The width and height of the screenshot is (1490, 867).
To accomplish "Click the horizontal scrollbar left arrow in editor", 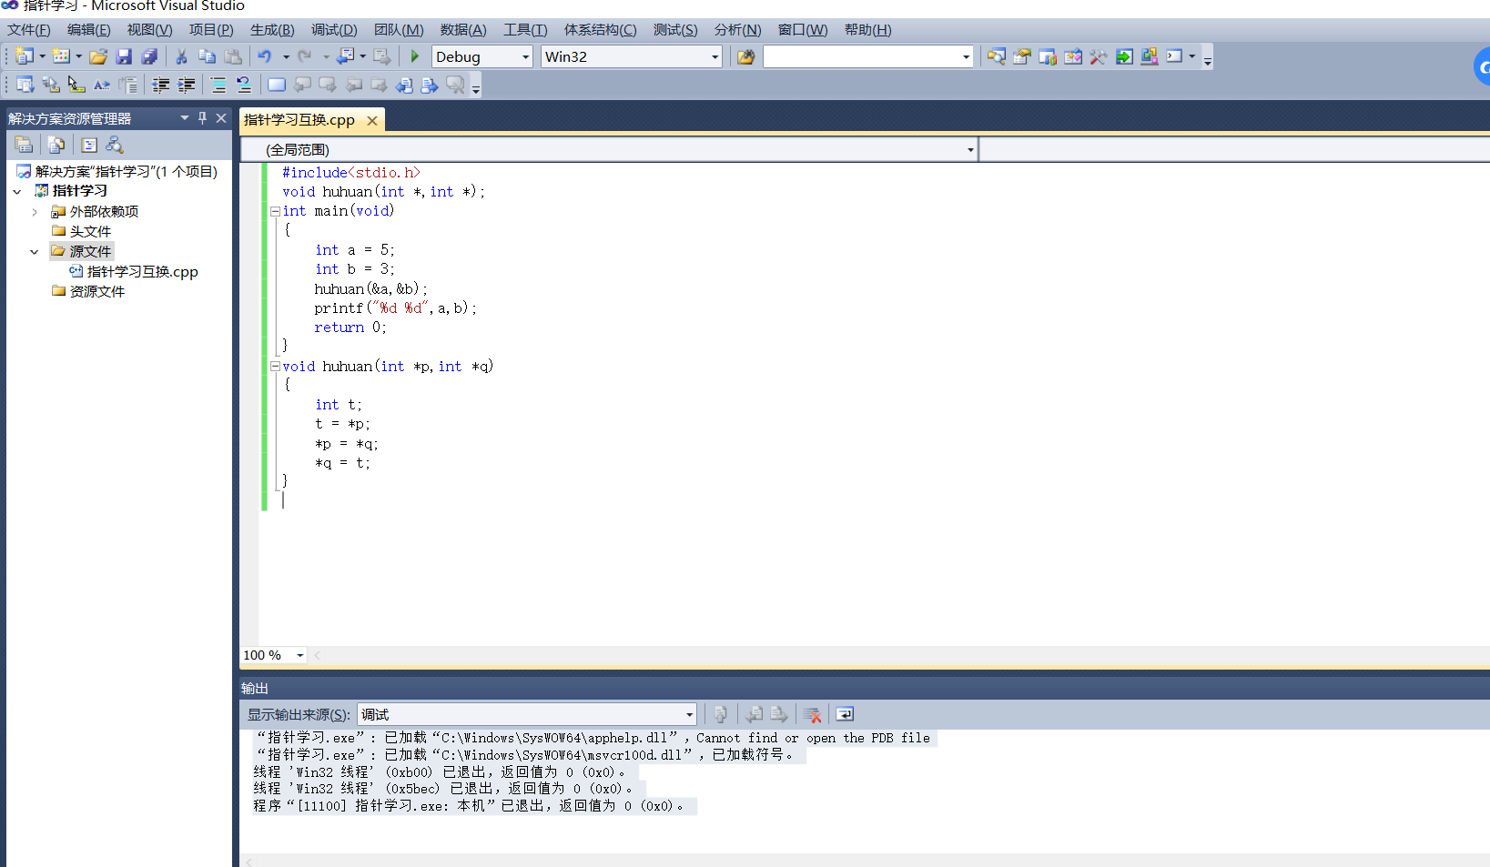I will coord(317,655).
